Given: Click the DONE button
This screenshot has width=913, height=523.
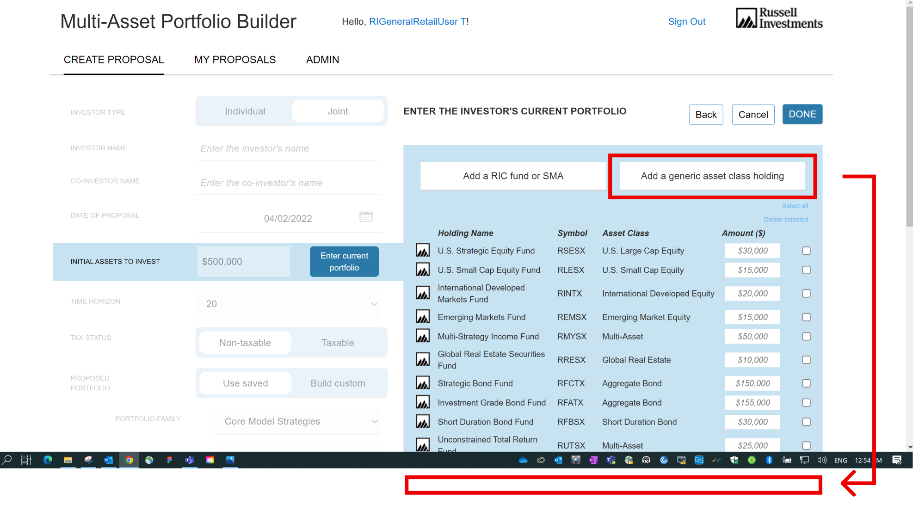Looking at the screenshot, I should coord(802,114).
